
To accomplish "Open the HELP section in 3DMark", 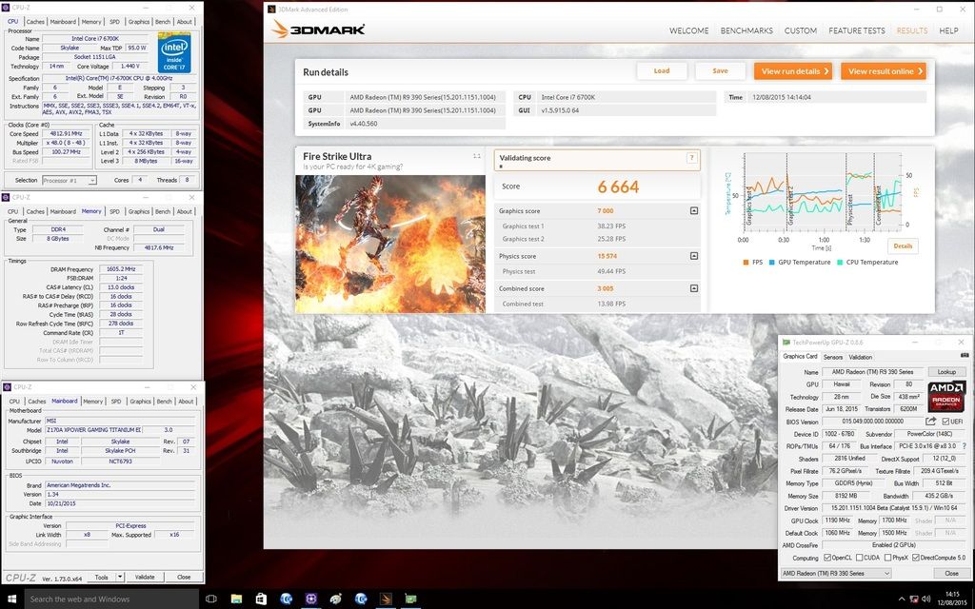I will (948, 30).
